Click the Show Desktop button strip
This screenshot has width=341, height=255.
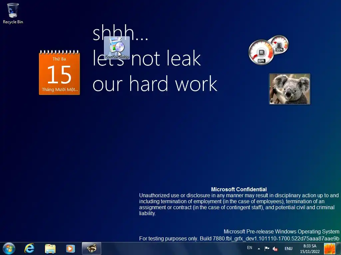coord(339,249)
